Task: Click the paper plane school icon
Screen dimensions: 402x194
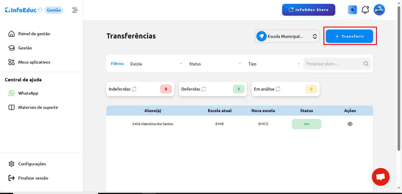Action: tap(261, 36)
